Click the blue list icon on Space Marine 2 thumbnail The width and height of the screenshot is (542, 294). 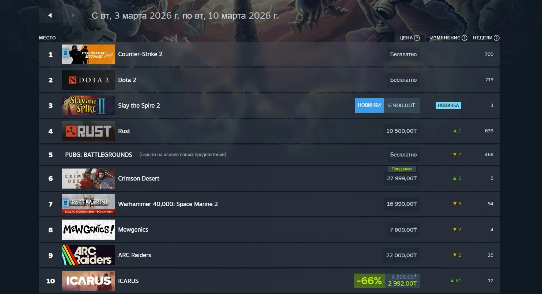pyautogui.click(x=66, y=202)
